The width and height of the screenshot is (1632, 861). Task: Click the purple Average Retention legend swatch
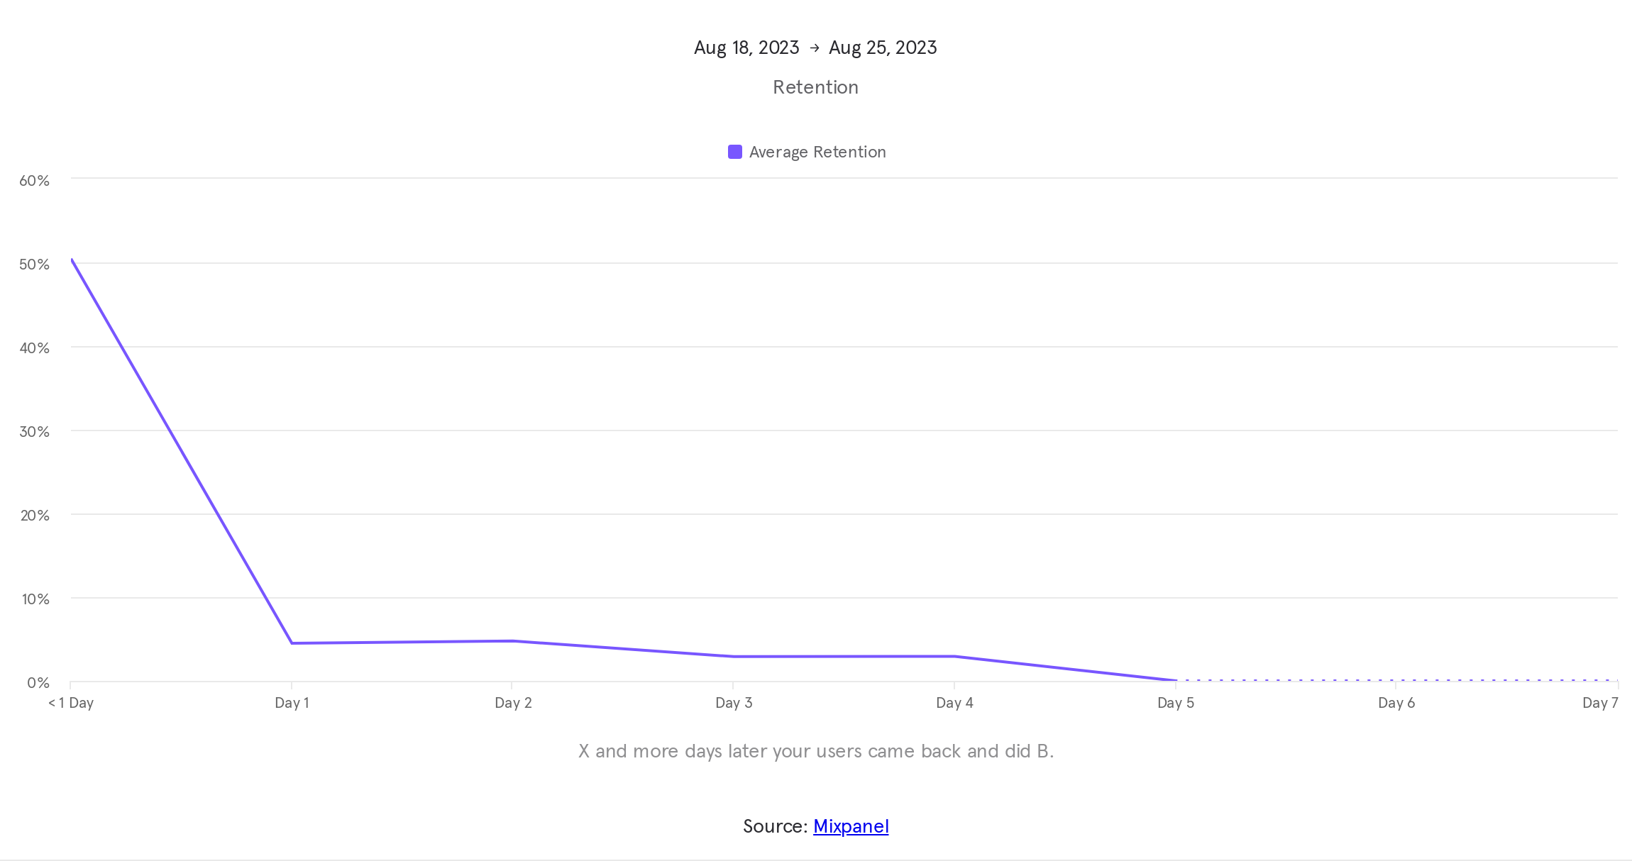(735, 152)
